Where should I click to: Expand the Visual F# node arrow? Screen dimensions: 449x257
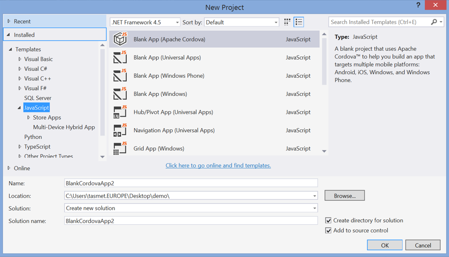20,88
